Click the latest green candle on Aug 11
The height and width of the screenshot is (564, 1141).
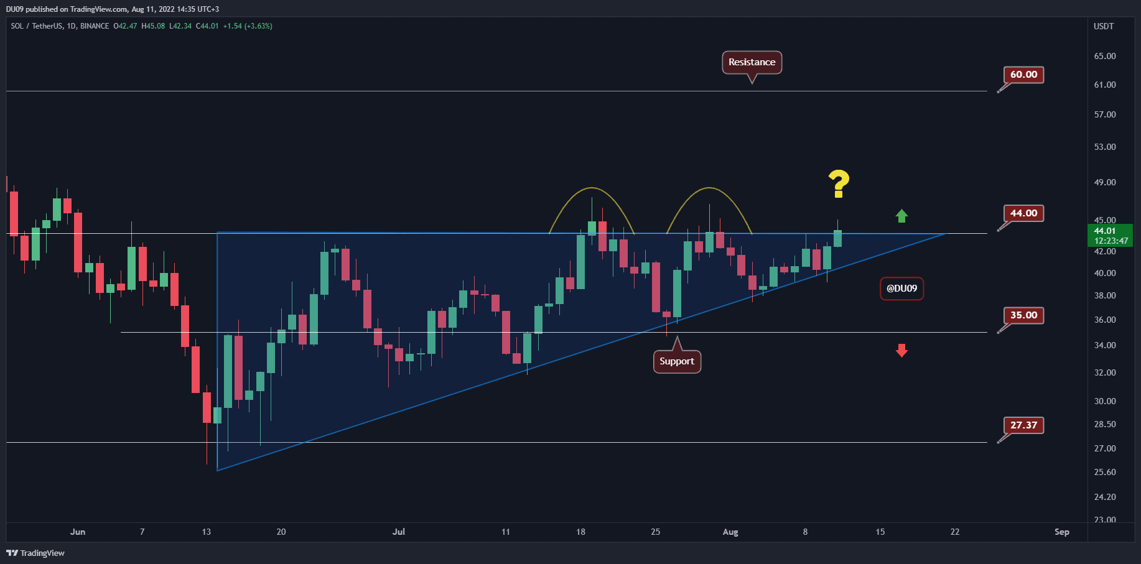click(838, 238)
